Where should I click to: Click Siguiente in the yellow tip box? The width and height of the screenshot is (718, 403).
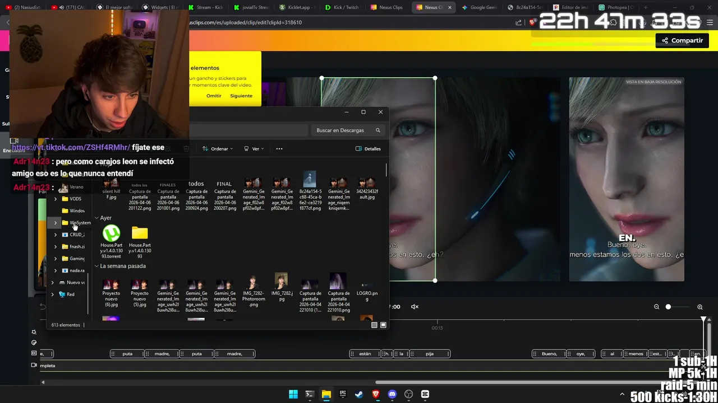click(241, 96)
